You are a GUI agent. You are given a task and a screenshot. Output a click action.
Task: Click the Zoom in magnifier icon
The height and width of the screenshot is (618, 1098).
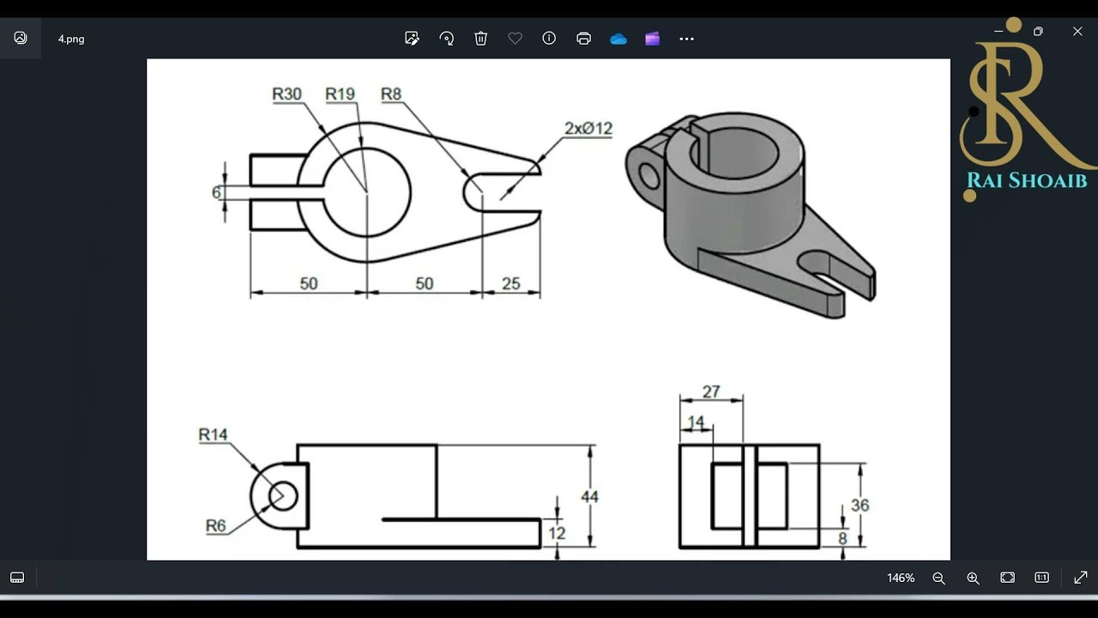973,579
